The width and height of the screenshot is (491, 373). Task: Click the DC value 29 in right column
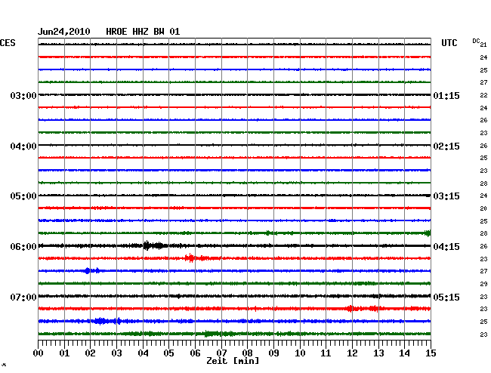[x=483, y=284]
